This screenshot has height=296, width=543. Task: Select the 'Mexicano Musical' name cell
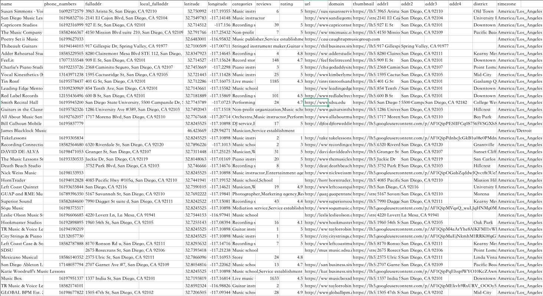22,257
